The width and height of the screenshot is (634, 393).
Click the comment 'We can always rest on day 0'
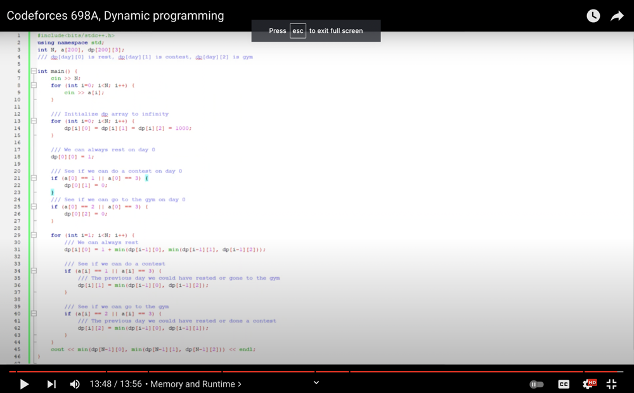pos(103,150)
